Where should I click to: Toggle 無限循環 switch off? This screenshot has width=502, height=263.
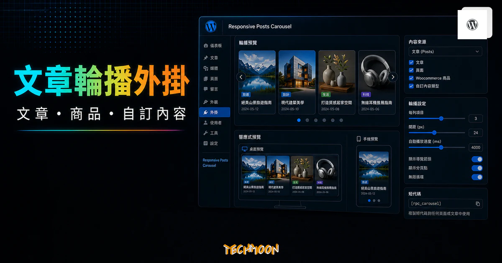(477, 177)
